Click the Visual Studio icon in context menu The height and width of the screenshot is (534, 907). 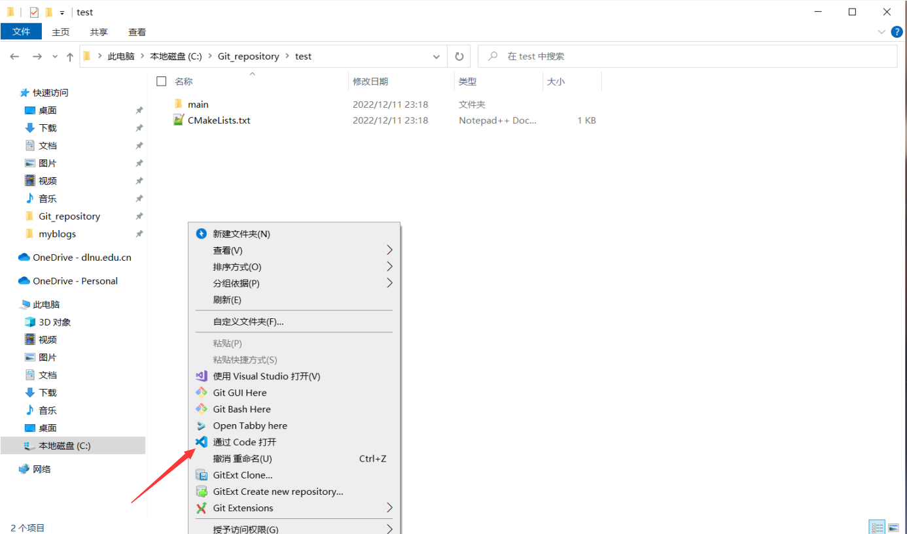pos(202,376)
